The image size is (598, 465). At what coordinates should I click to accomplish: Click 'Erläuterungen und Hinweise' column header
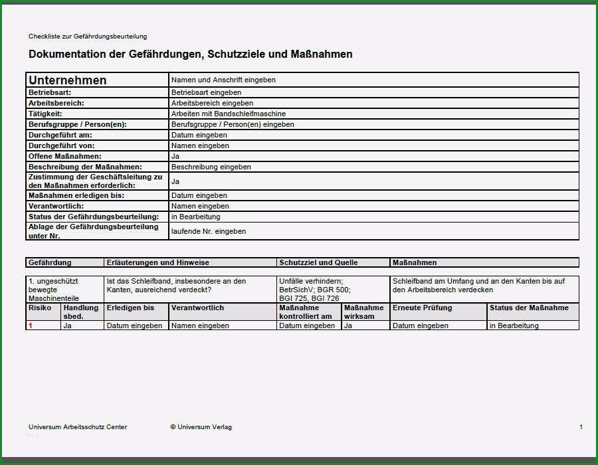point(190,262)
